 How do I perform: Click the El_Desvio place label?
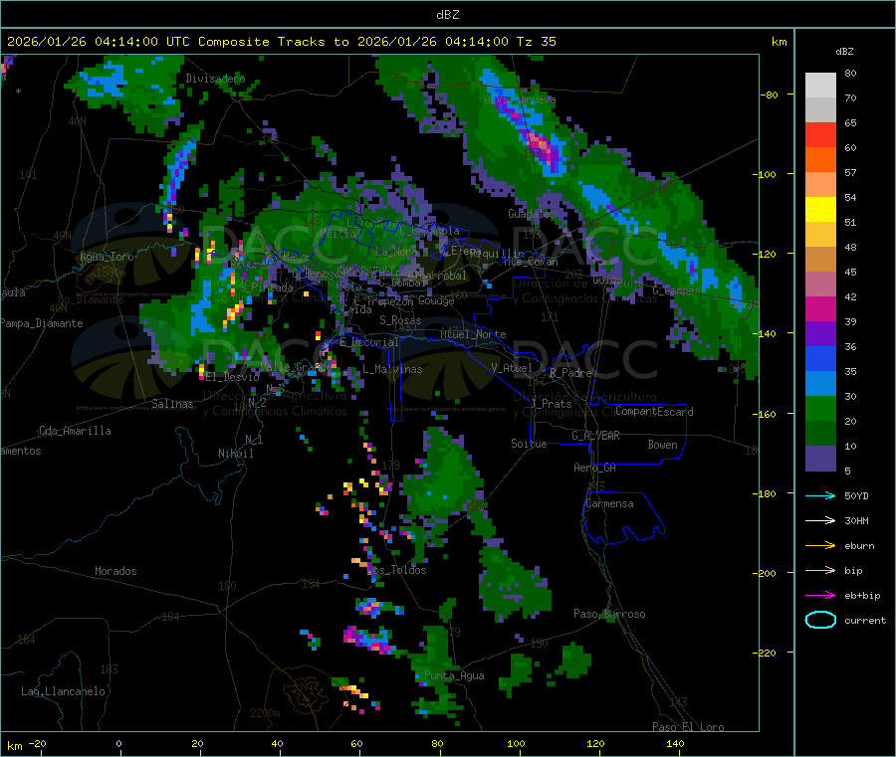click(x=233, y=377)
